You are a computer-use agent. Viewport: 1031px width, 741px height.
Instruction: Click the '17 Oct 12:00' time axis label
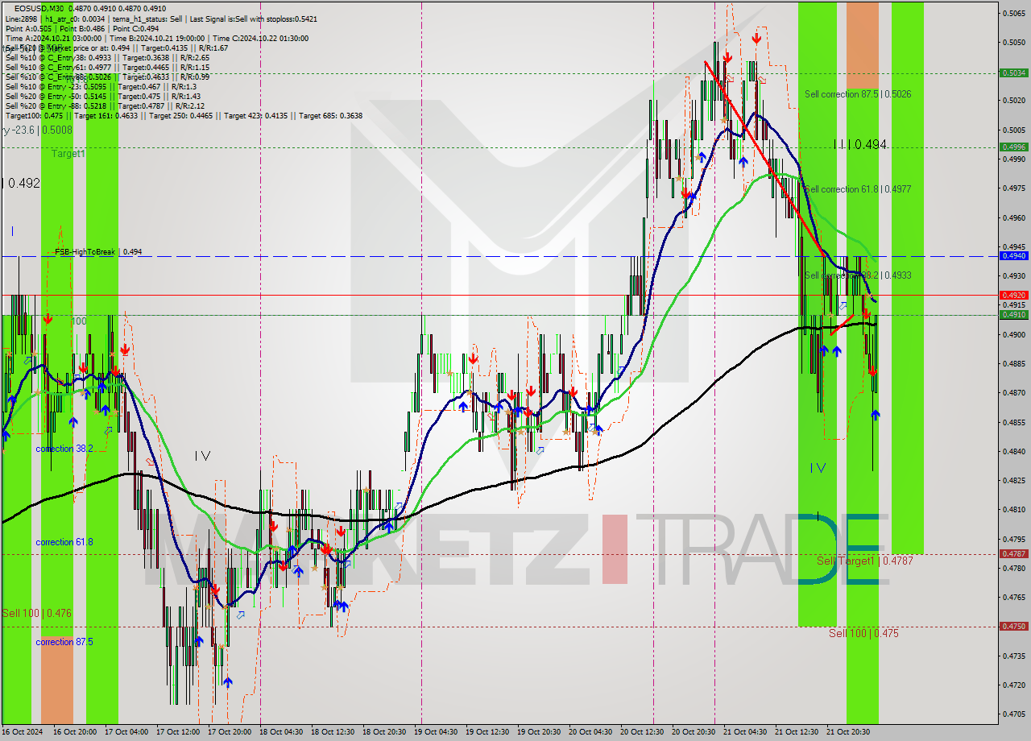(179, 732)
